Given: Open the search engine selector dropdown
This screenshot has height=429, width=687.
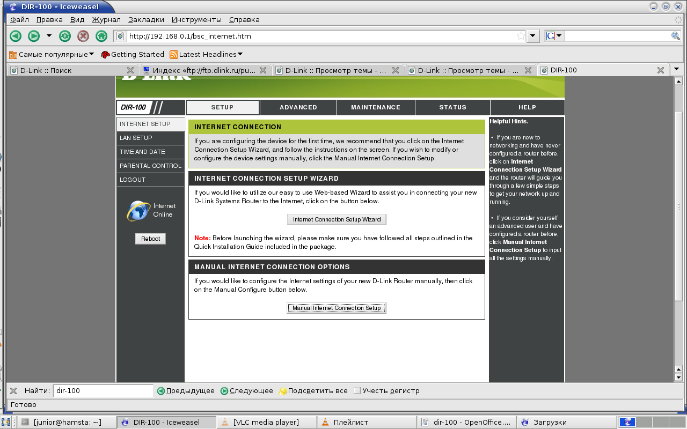Looking at the screenshot, I should click(x=554, y=36).
